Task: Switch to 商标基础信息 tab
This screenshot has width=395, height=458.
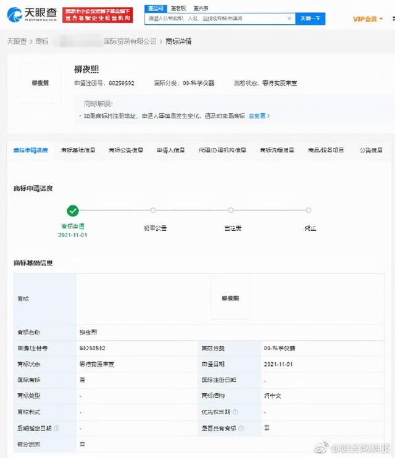Action: pos(78,150)
